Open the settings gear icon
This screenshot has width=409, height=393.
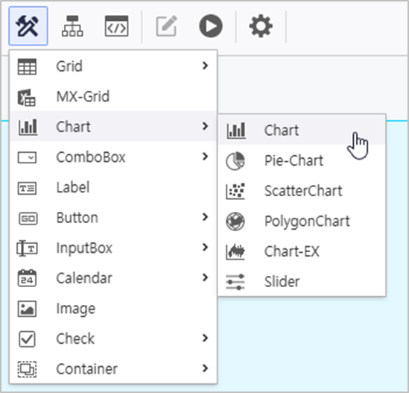pos(261,26)
